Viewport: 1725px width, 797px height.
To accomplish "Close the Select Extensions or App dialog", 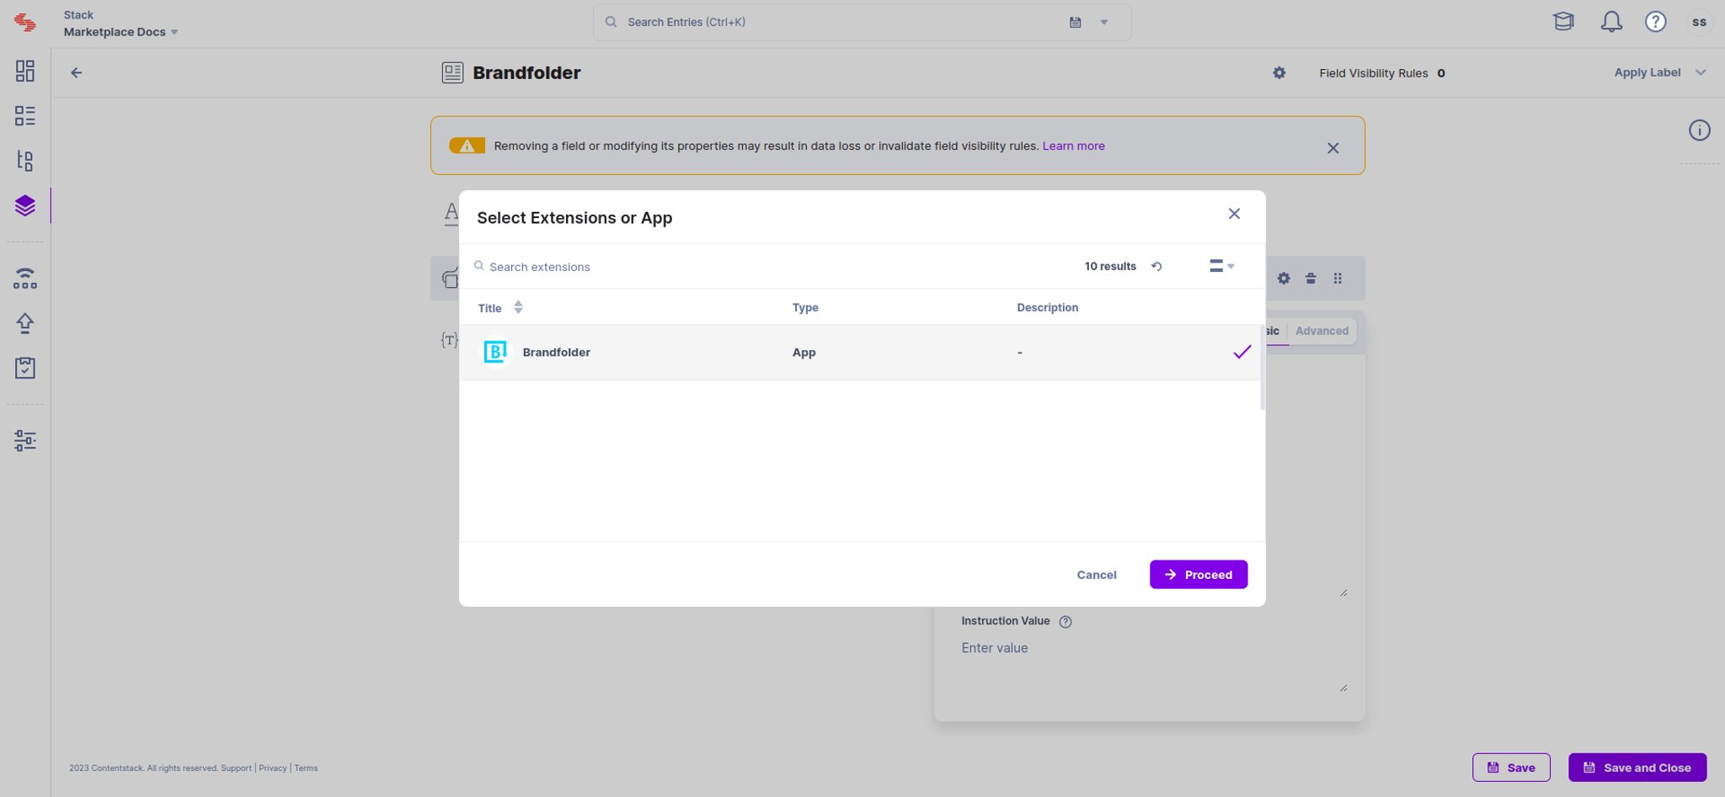I will point(1234,214).
